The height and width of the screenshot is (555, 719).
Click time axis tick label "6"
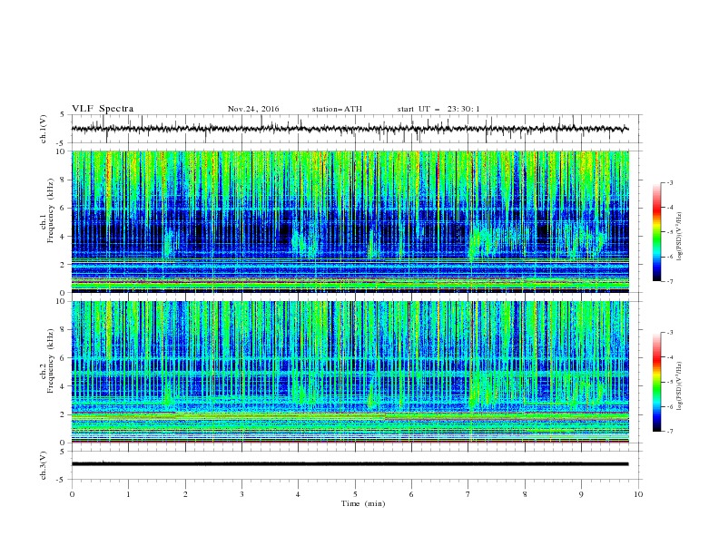(x=412, y=494)
